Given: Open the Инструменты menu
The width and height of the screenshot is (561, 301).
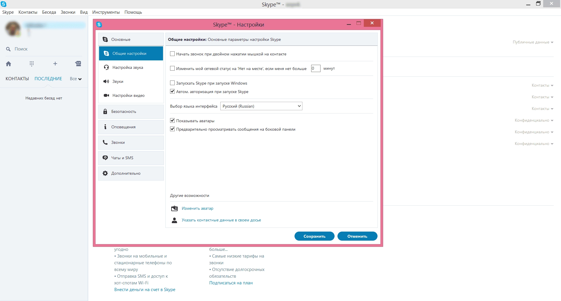Looking at the screenshot, I should pyautogui.click(x=106, y=12).
